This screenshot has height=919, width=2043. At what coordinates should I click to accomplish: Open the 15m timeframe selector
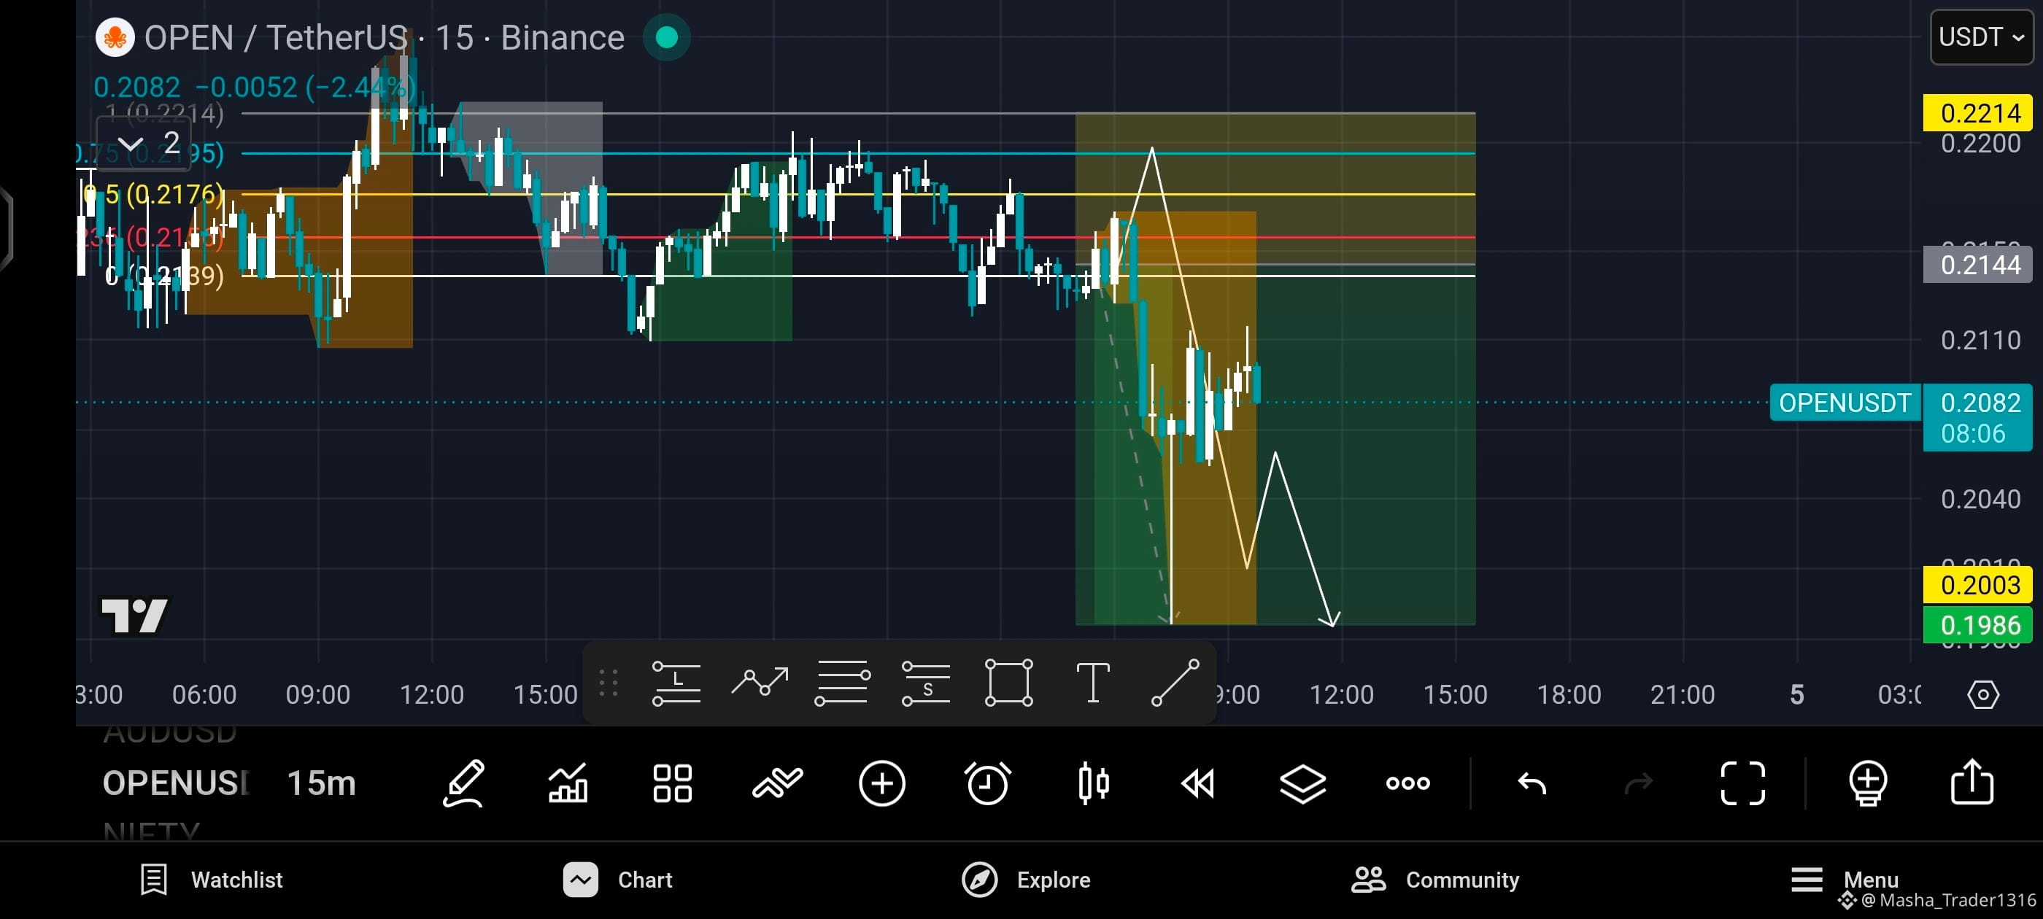[321, 783]
